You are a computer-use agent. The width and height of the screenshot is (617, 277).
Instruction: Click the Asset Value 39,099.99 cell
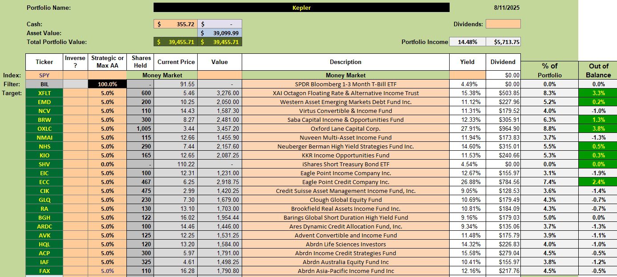(220, 33)
